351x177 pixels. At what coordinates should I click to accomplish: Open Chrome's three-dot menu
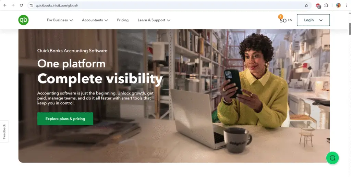pos(347,5)
